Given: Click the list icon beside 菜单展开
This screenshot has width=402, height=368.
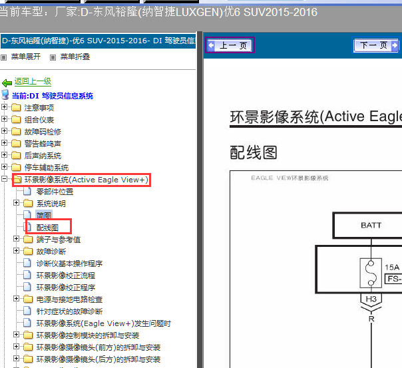Looking at the screenshot, I should pyautogui.click(x=3, y=57).
